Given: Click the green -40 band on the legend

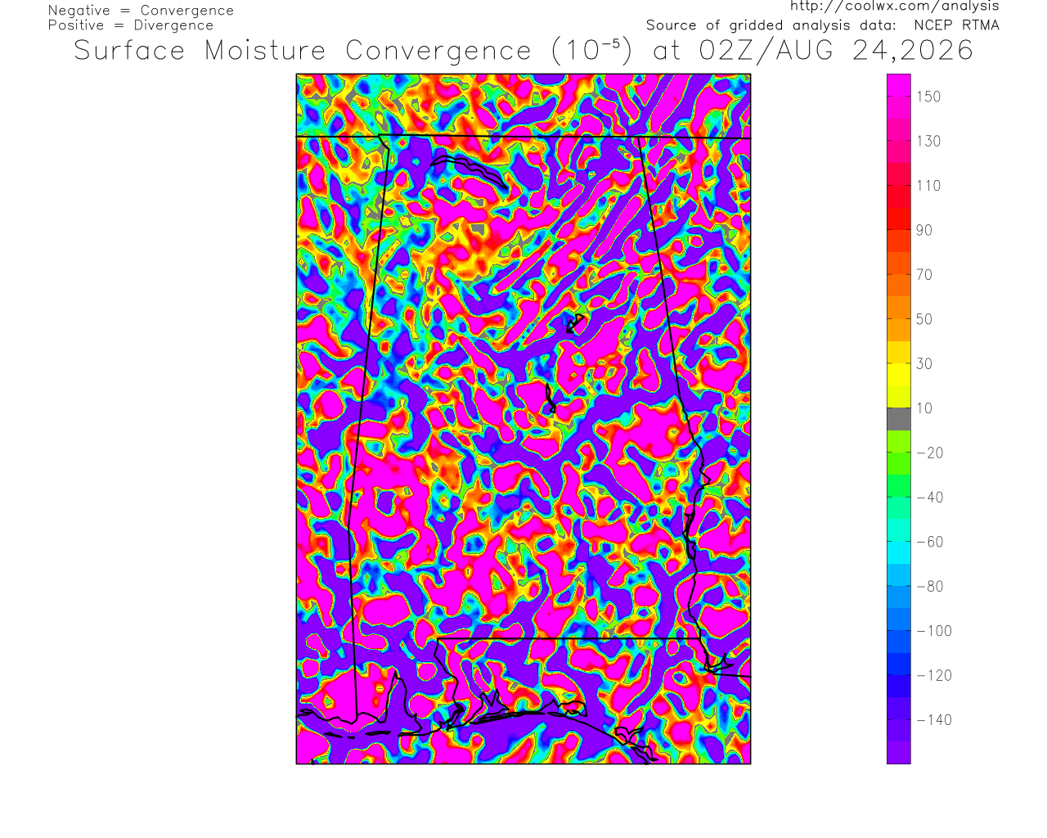Looking at the screenshot, I should tap(899, 497).
